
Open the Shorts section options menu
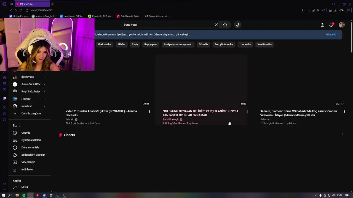tap(342, 135)
